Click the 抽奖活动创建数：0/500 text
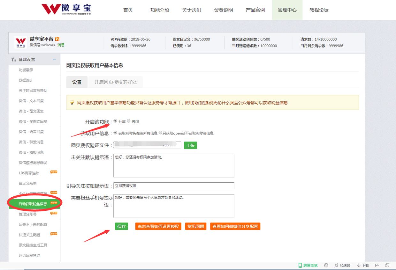396x270 pixels. (251, 40)
